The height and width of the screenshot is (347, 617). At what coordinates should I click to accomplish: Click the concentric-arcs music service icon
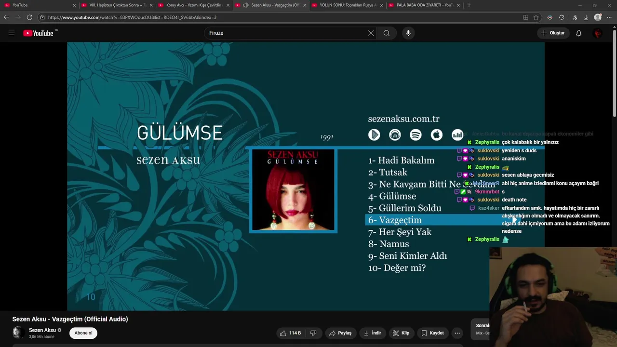coord(395,135)
